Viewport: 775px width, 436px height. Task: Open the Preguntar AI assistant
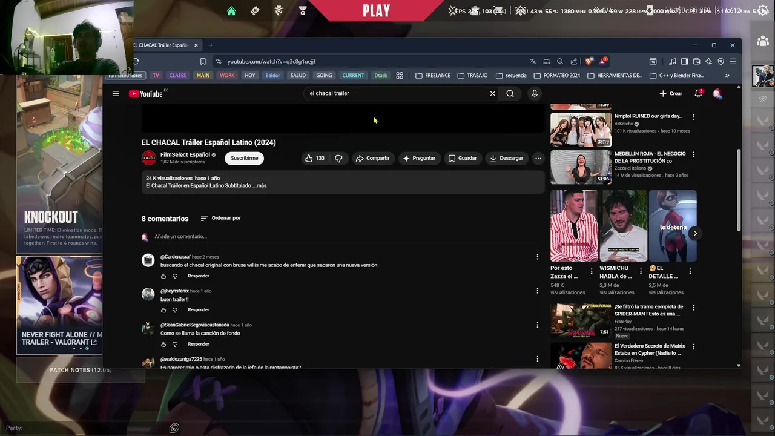[x=419, y=158]
